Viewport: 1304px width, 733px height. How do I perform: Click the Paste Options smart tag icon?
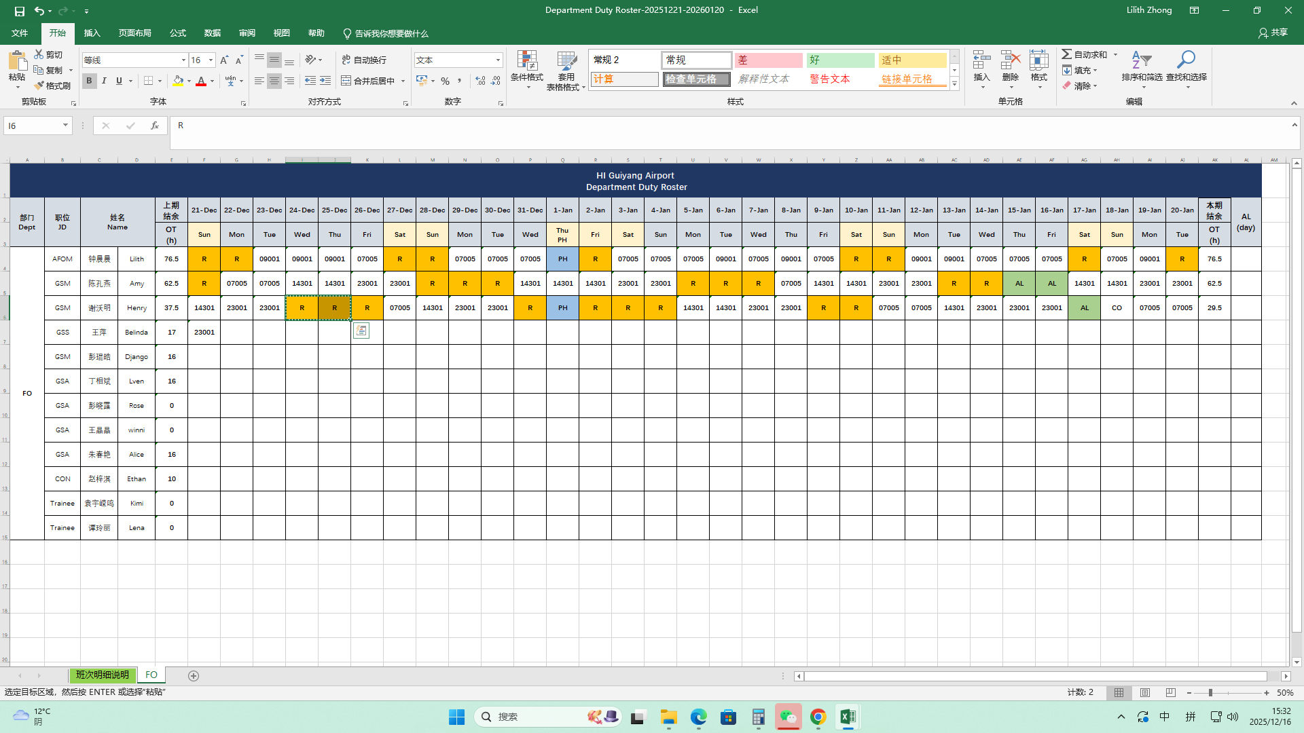click(361, 331)
